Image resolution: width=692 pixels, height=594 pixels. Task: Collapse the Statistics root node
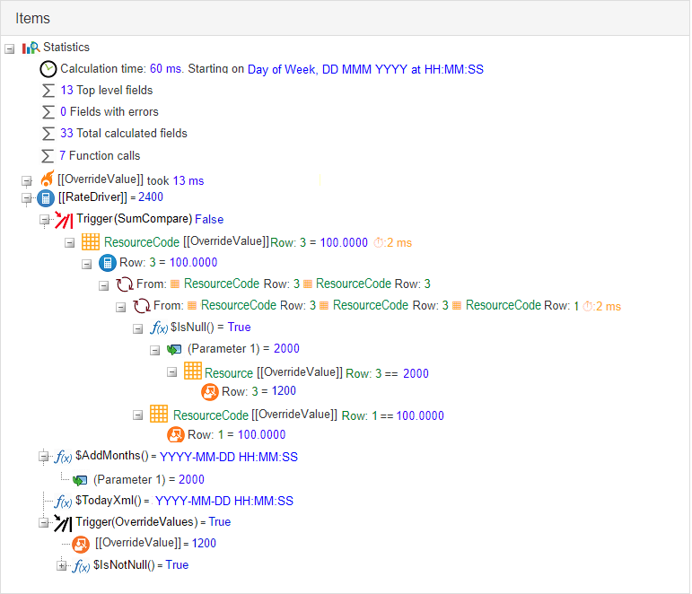coord(10,48)
